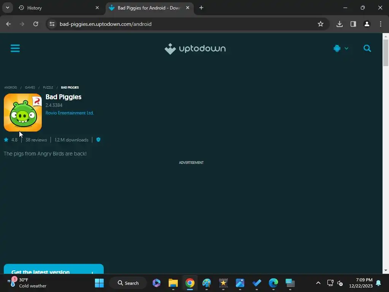Close the History tab
This screenshot has width=389, height=292.
pyautogui.click(x=97, y=8)
